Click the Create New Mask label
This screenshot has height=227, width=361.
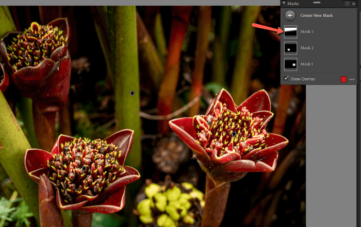(317, 15)
